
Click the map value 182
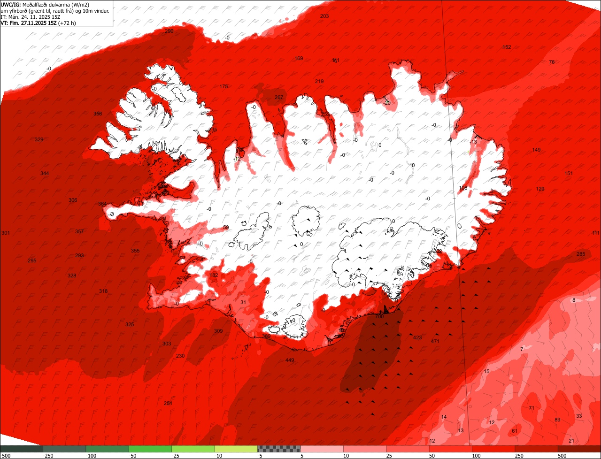tap(214, 275)
